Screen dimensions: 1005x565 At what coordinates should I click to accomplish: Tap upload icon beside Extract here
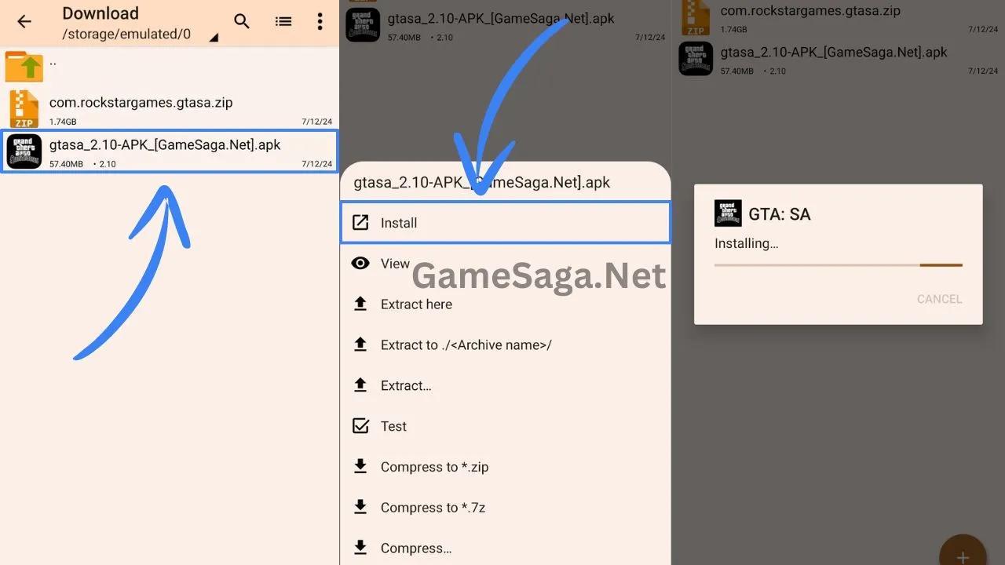[x=360, y=304]
